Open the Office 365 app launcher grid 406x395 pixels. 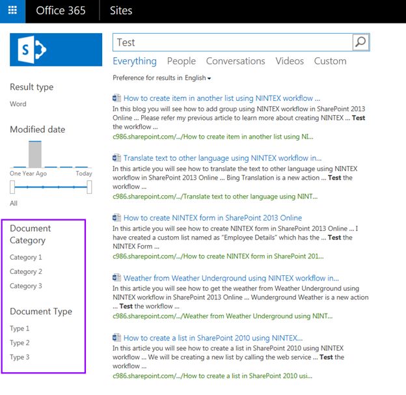click(13, 10)
